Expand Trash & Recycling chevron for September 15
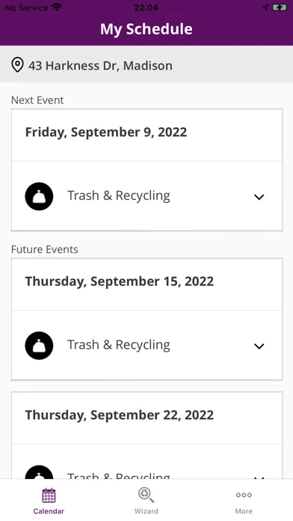Image resolution: width=293 pixels, height=521 pixels. coord(259,346)
